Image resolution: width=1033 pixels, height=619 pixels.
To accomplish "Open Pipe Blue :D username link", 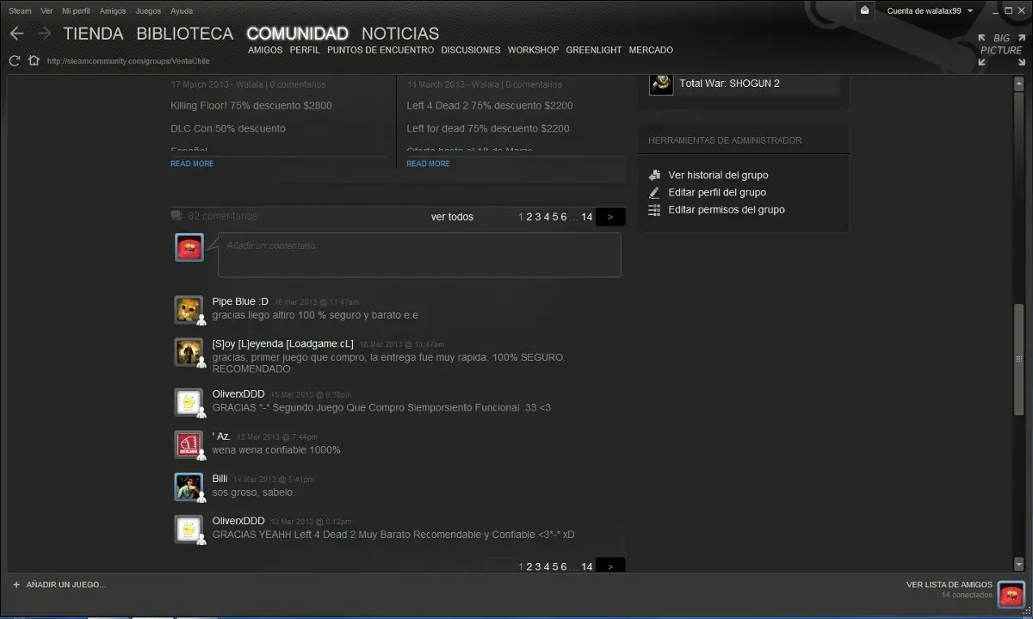I will [x=240, y=301].
